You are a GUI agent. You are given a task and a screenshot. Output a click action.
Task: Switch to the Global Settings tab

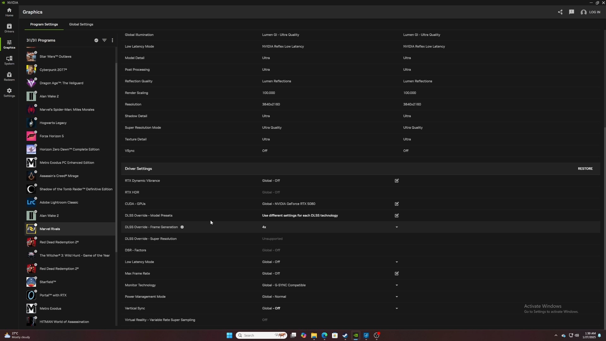point(81,24)
